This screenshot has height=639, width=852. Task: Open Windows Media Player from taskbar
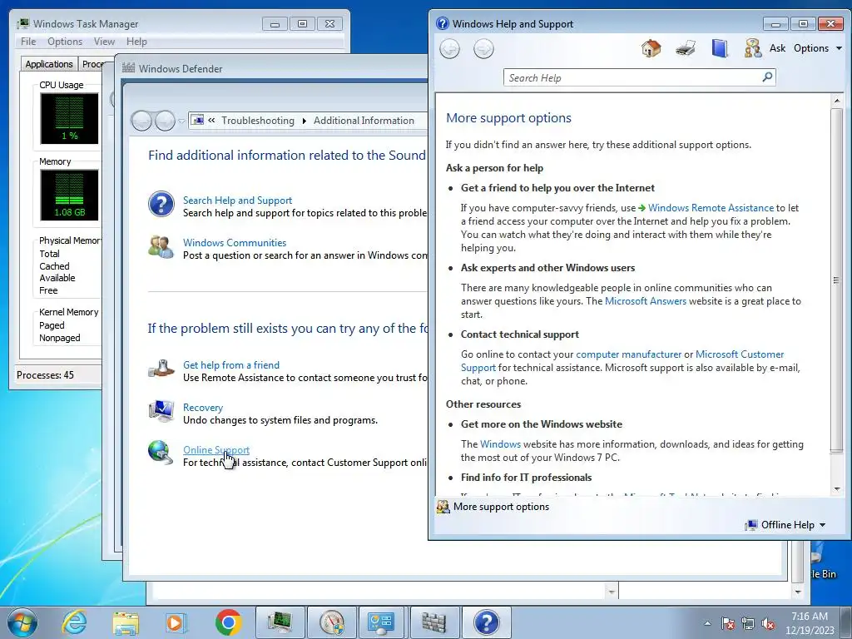(x=176, y=622)
